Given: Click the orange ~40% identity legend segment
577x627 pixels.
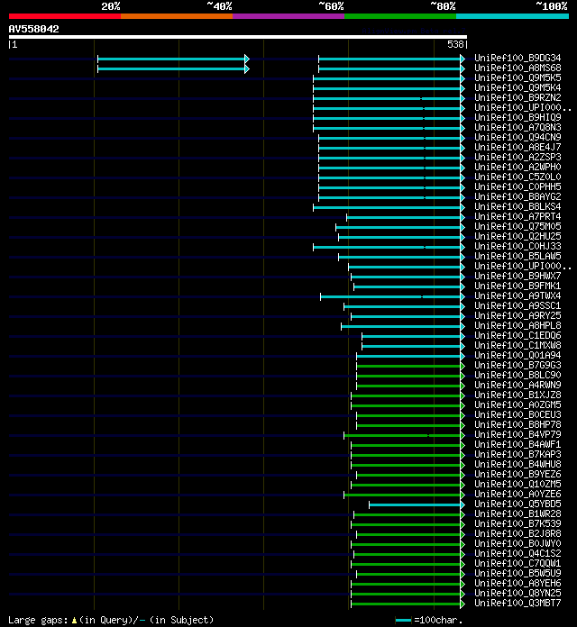Looking at the screenshot, I should (x=177, y=16).
